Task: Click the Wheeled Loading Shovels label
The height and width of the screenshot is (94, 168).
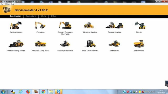Action: pyautogui.click(x=16, y=51)
